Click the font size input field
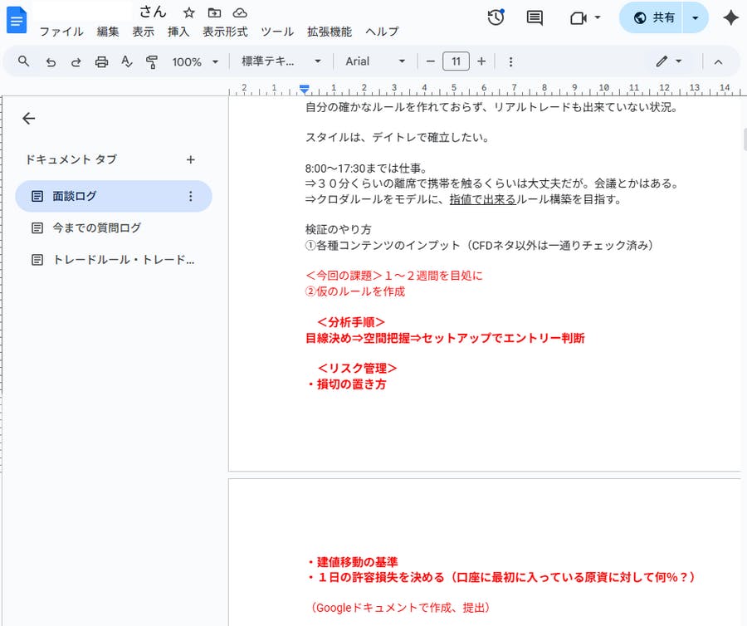Viewport: 747px width, 626px height. point(456,61)
